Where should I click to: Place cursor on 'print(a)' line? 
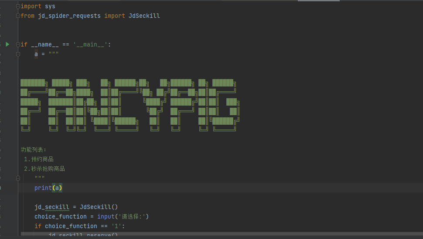[48, 188]
